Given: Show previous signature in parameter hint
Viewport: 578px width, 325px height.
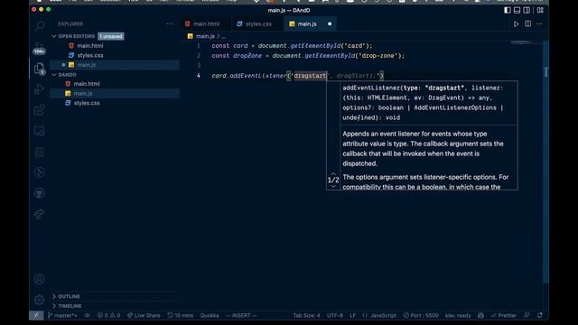Looking at the screenshot, I should (333, 173).
